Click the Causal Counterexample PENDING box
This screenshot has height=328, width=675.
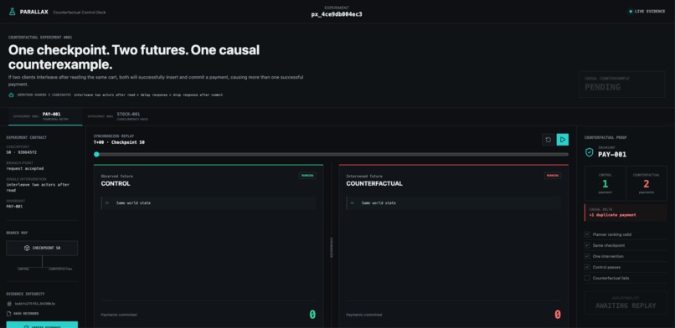click(x=621, y=85)
